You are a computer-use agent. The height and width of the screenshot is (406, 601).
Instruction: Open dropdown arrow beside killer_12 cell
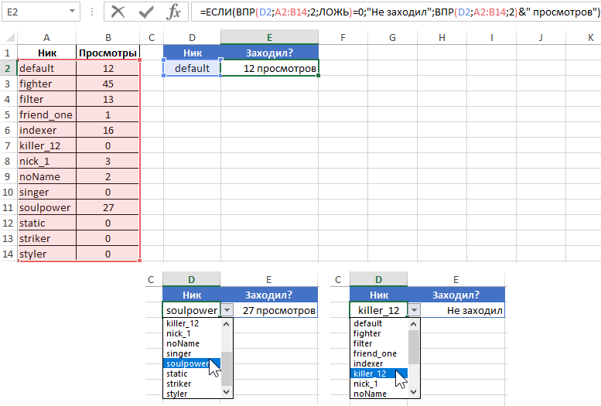tap(414, 310)
